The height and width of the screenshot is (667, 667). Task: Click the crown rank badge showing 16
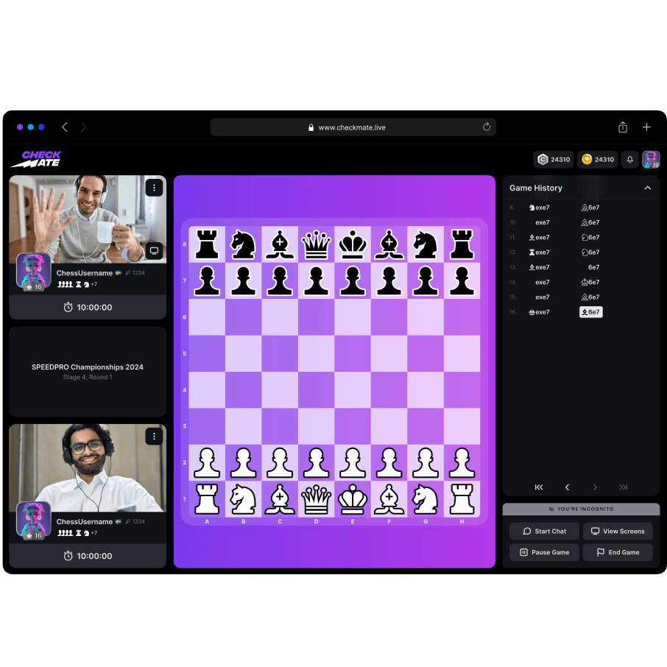point(33,287)
